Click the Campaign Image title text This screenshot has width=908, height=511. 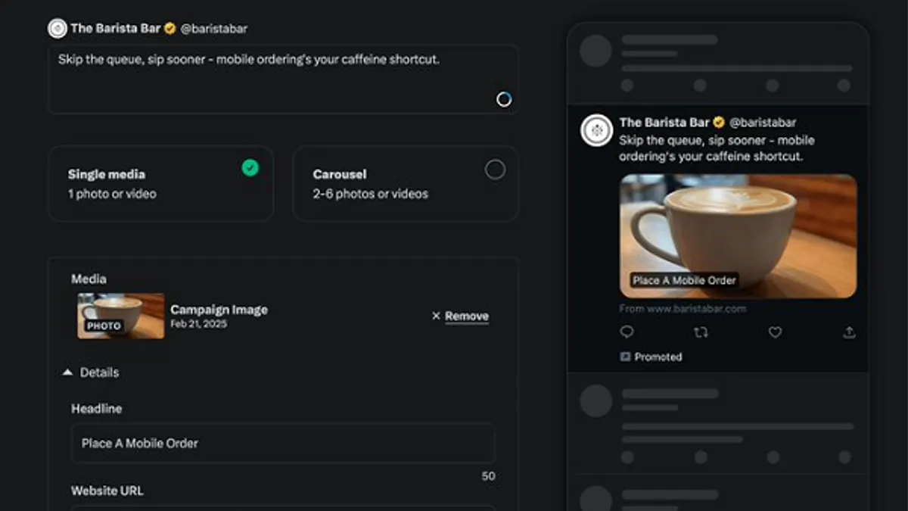(x=219, y=310)
